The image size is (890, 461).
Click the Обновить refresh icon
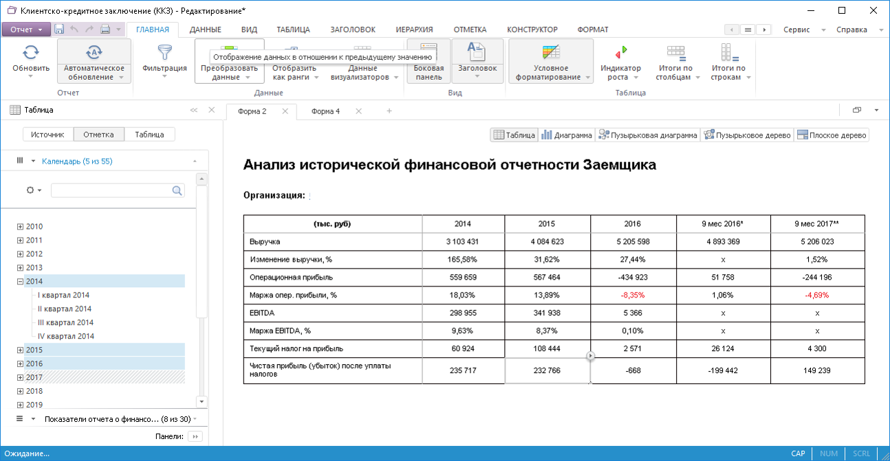[x=31, y=52]
